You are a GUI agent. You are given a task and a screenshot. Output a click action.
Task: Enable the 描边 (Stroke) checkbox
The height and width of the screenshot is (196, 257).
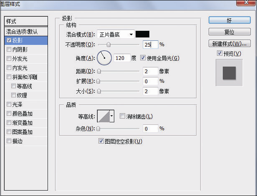9,141
